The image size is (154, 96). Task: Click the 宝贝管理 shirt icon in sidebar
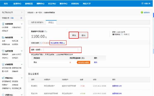[x=3, y=51]
